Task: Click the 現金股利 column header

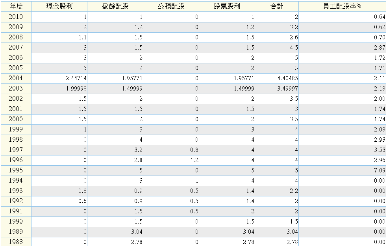Action: [x=59, y=6]
